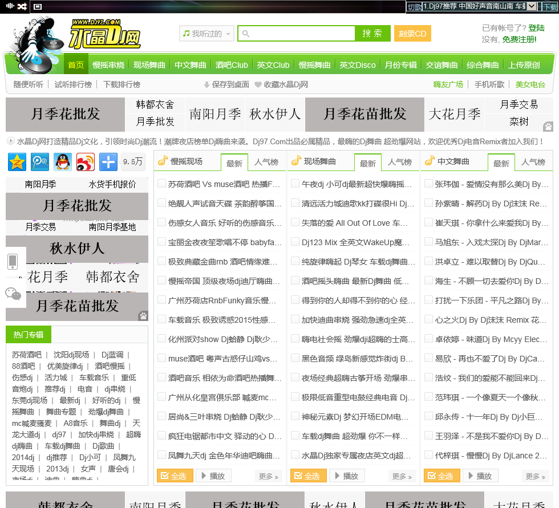Viewport: 559px width, 508px height.
Task: Click the 美女电台 link
Action: tap(530, 84)
